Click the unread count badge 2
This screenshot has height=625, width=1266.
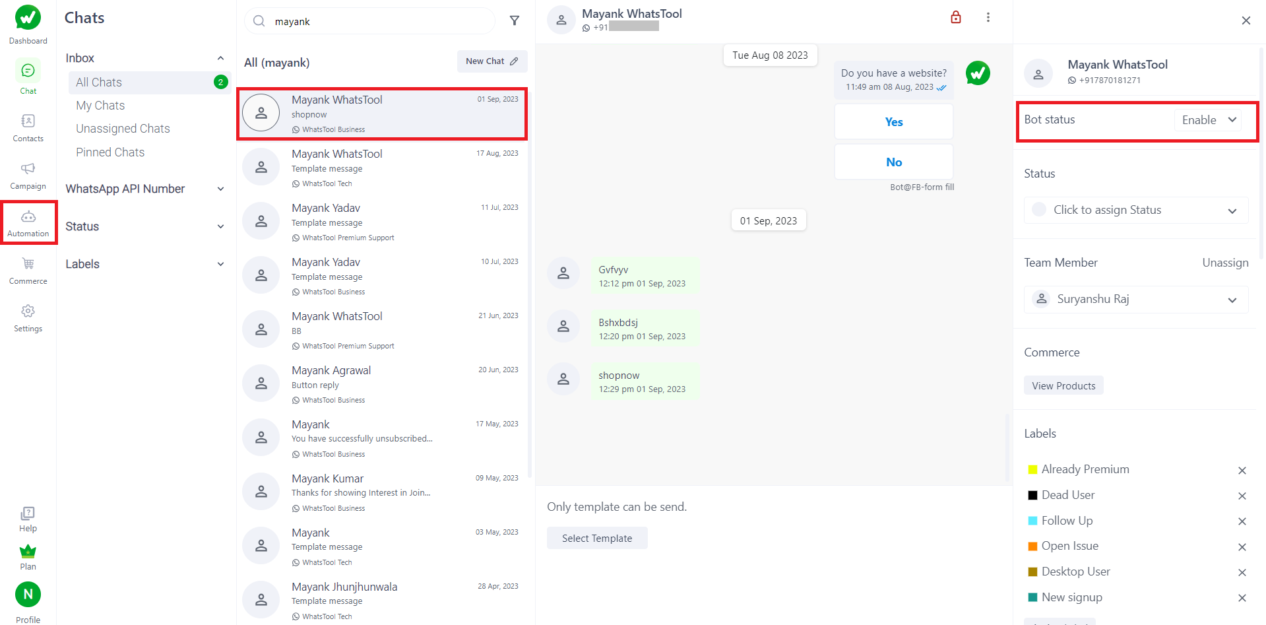pyautogui.click(x=220, y=82)
